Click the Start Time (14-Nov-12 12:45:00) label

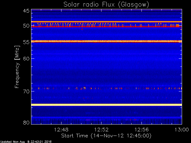pyautogui.click(x=106, y=136)
